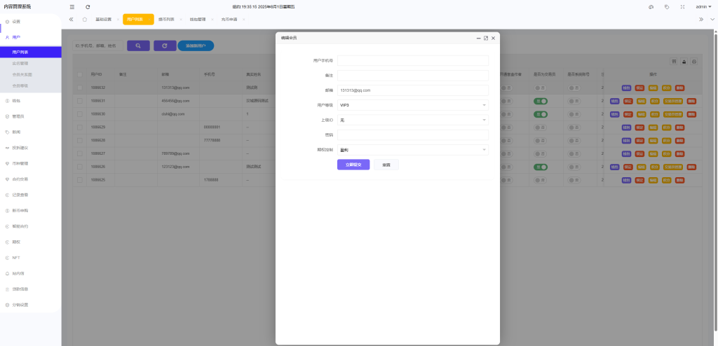Click the fullscreen icon in top header
The width and height of the screenshot is (718, 346).
tap(682, 6)
